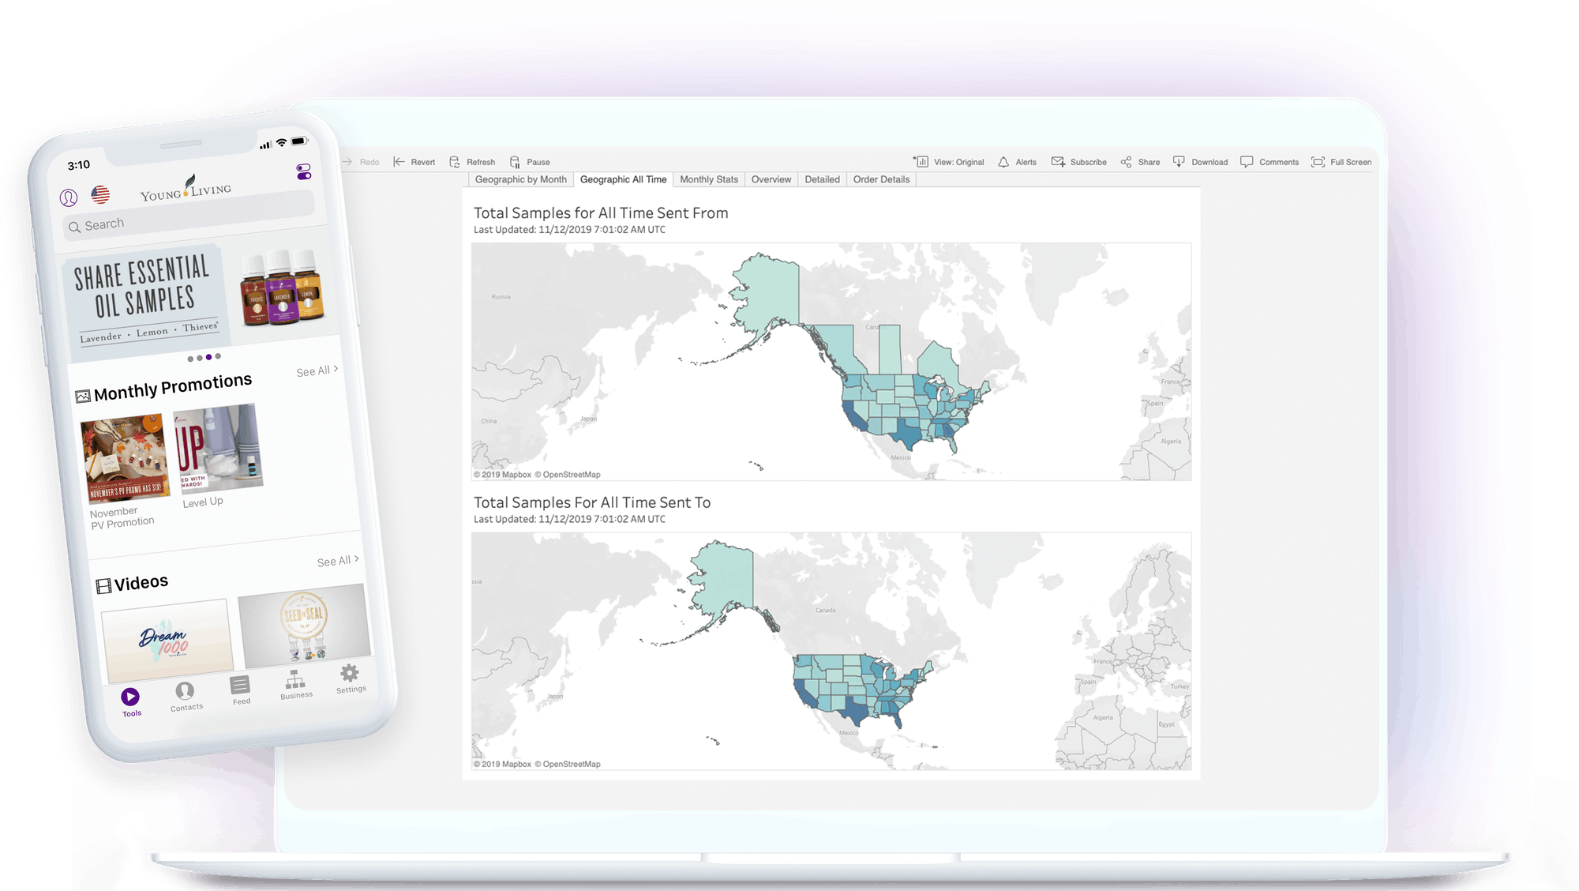Tap the search magnifier icon on phone
The width and height of the screenshot is (1579, 891).
point(75,227)
